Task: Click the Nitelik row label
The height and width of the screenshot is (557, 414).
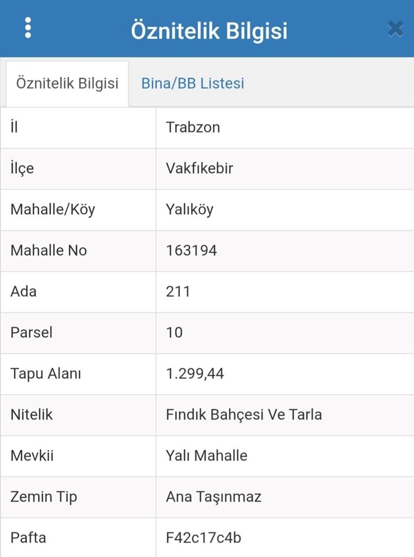Action: coord(31,415)
